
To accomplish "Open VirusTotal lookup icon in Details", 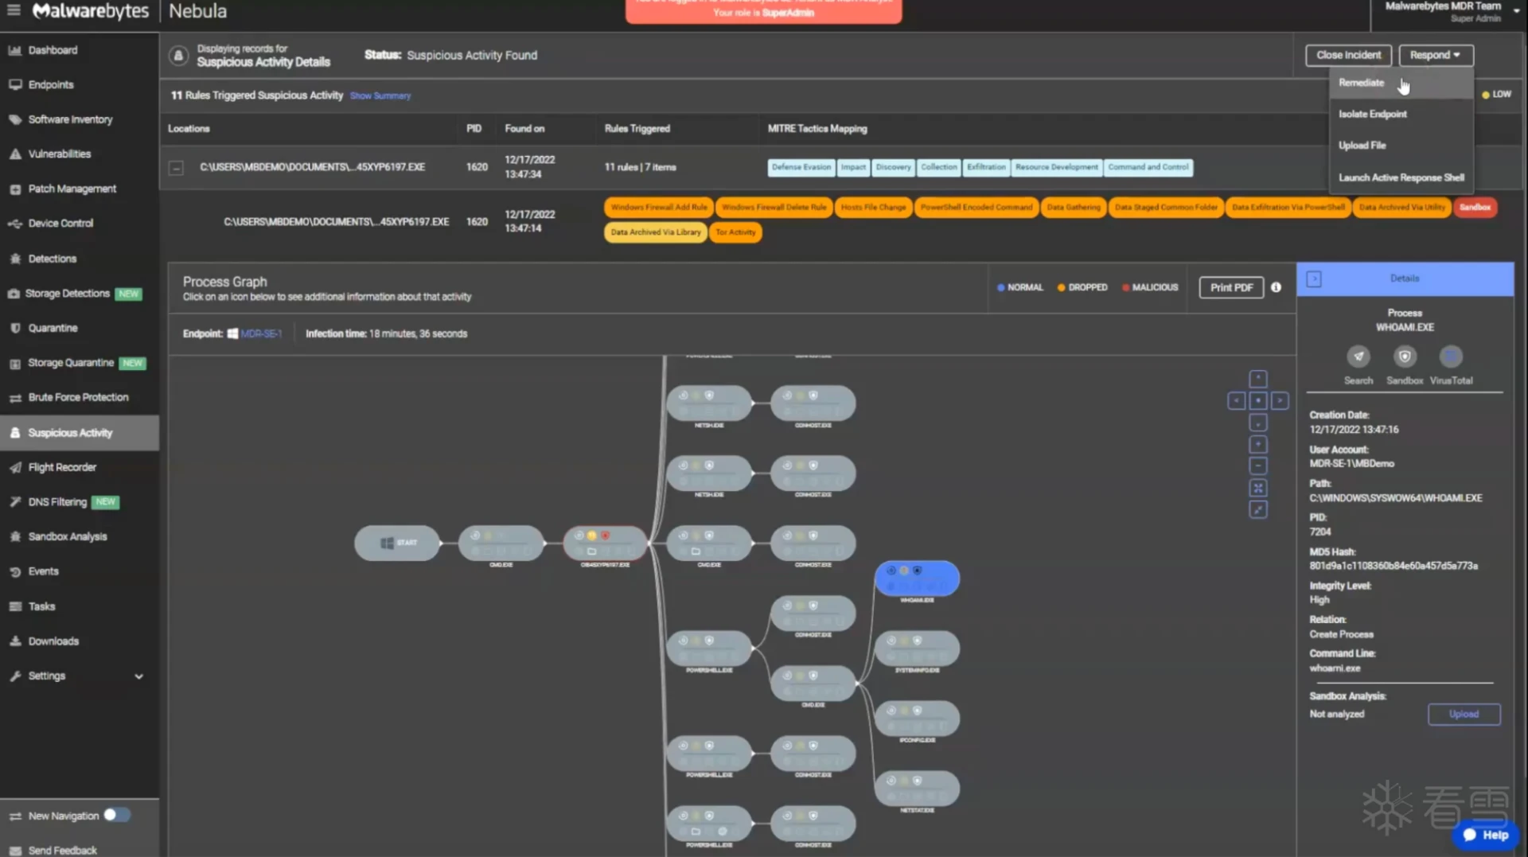I will [1451, 356].
